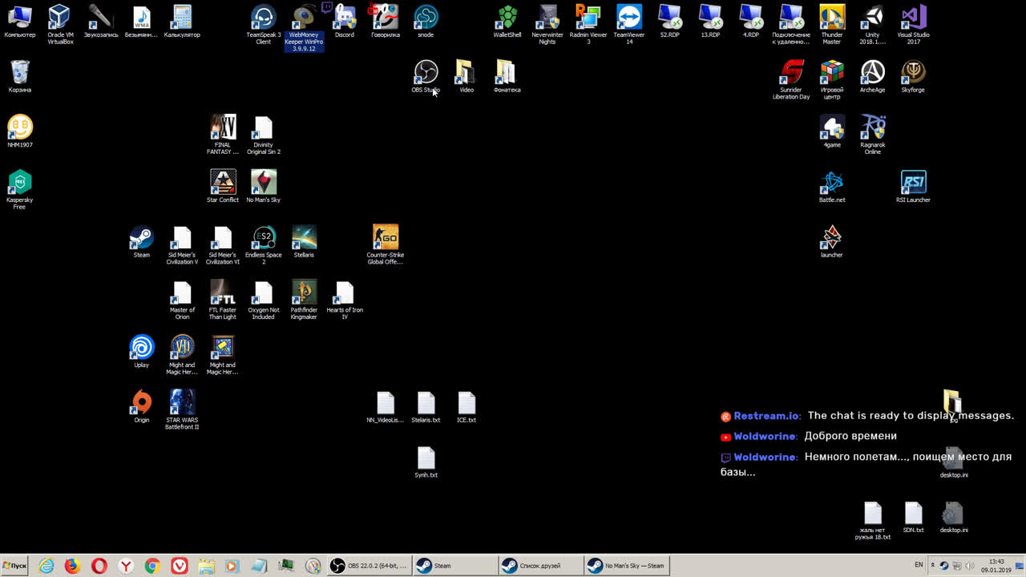This screenshot has height=577, width=1026.
Task: Open the EN language selector
Action: coord(919,566)
